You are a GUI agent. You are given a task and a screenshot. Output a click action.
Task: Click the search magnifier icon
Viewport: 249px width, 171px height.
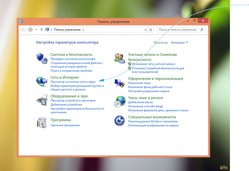202,30
